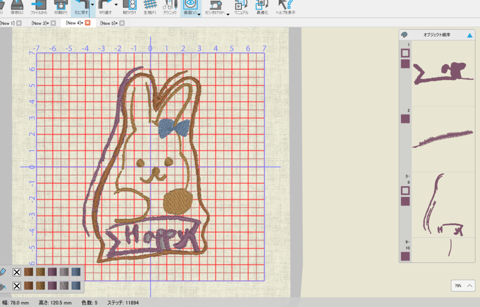
Task: Click the Save (保存) toolbar icon
Action: pos(17,5)
